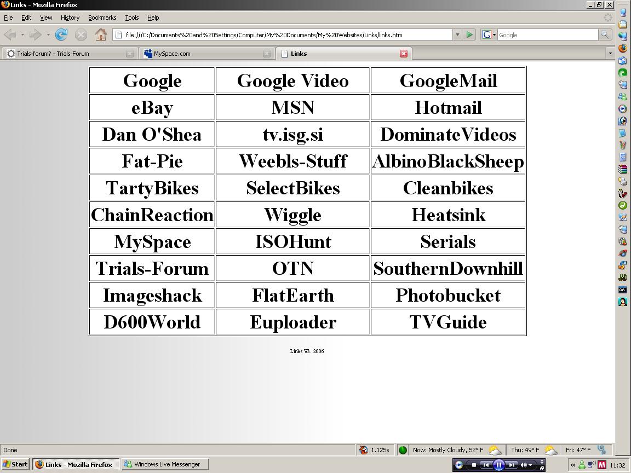Click the Google search input box

(x=547, y=35)
